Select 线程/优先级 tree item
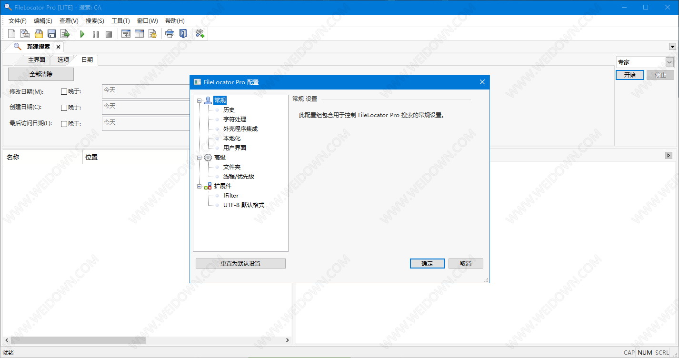The height and width of the screenshot is (358, 679). [239, 177]
